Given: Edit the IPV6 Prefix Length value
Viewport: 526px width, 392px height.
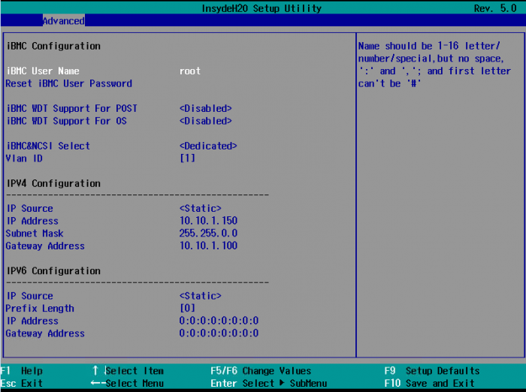Looking at the screenshot, I should 187,309.
